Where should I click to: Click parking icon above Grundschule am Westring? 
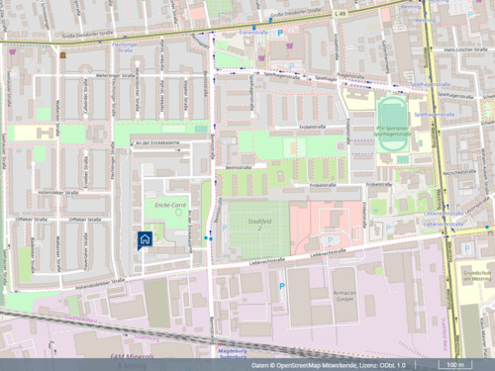(467, 248)
